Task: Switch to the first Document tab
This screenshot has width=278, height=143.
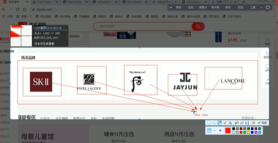Action: (x=75, y=2)
